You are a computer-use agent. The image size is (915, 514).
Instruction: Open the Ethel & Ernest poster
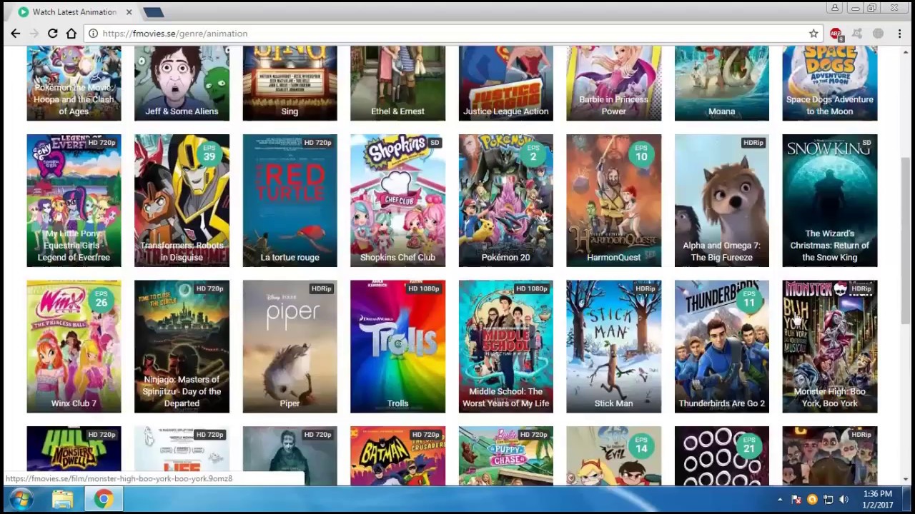pos(397,84)
